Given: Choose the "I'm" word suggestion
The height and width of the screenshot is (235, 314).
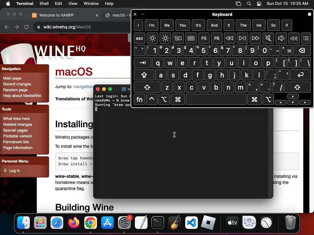Looking at the screenshot, I should (151, 25).
